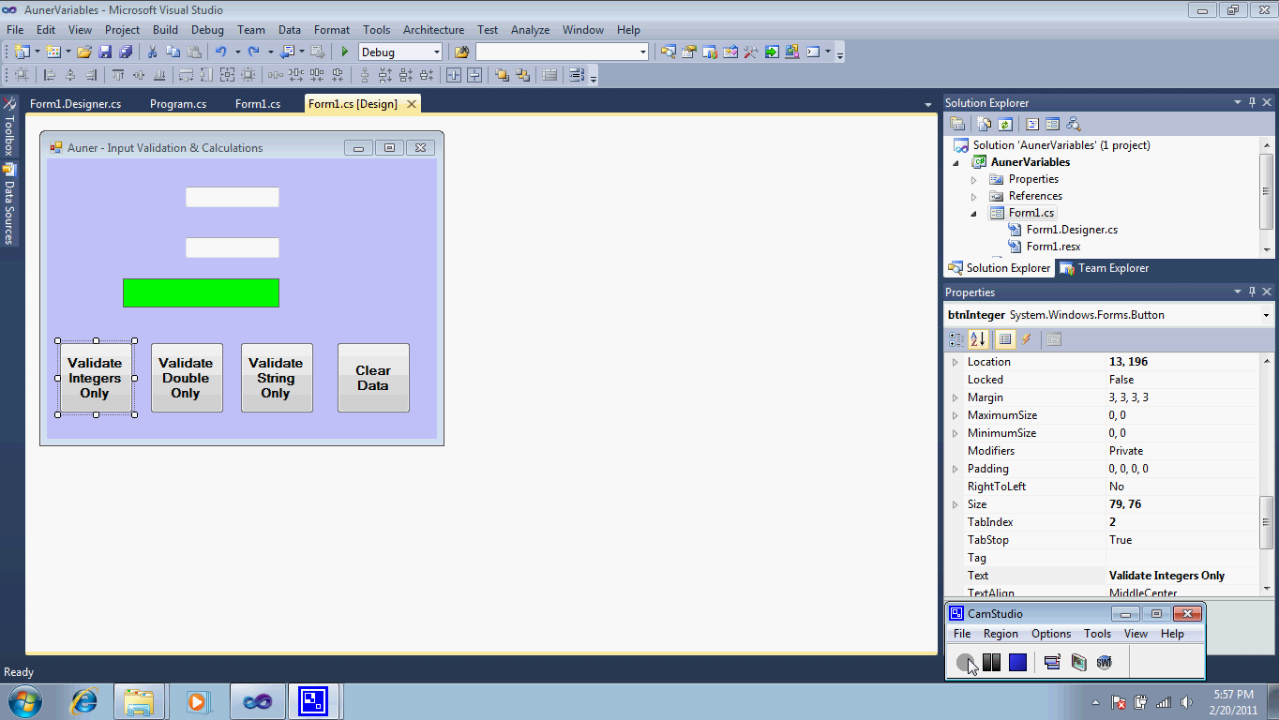Expand the References node
The image size is (1279, 720).
tap(973, 197)
